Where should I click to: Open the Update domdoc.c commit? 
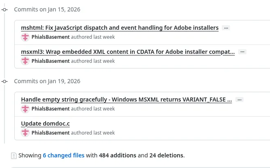[45, 124]
